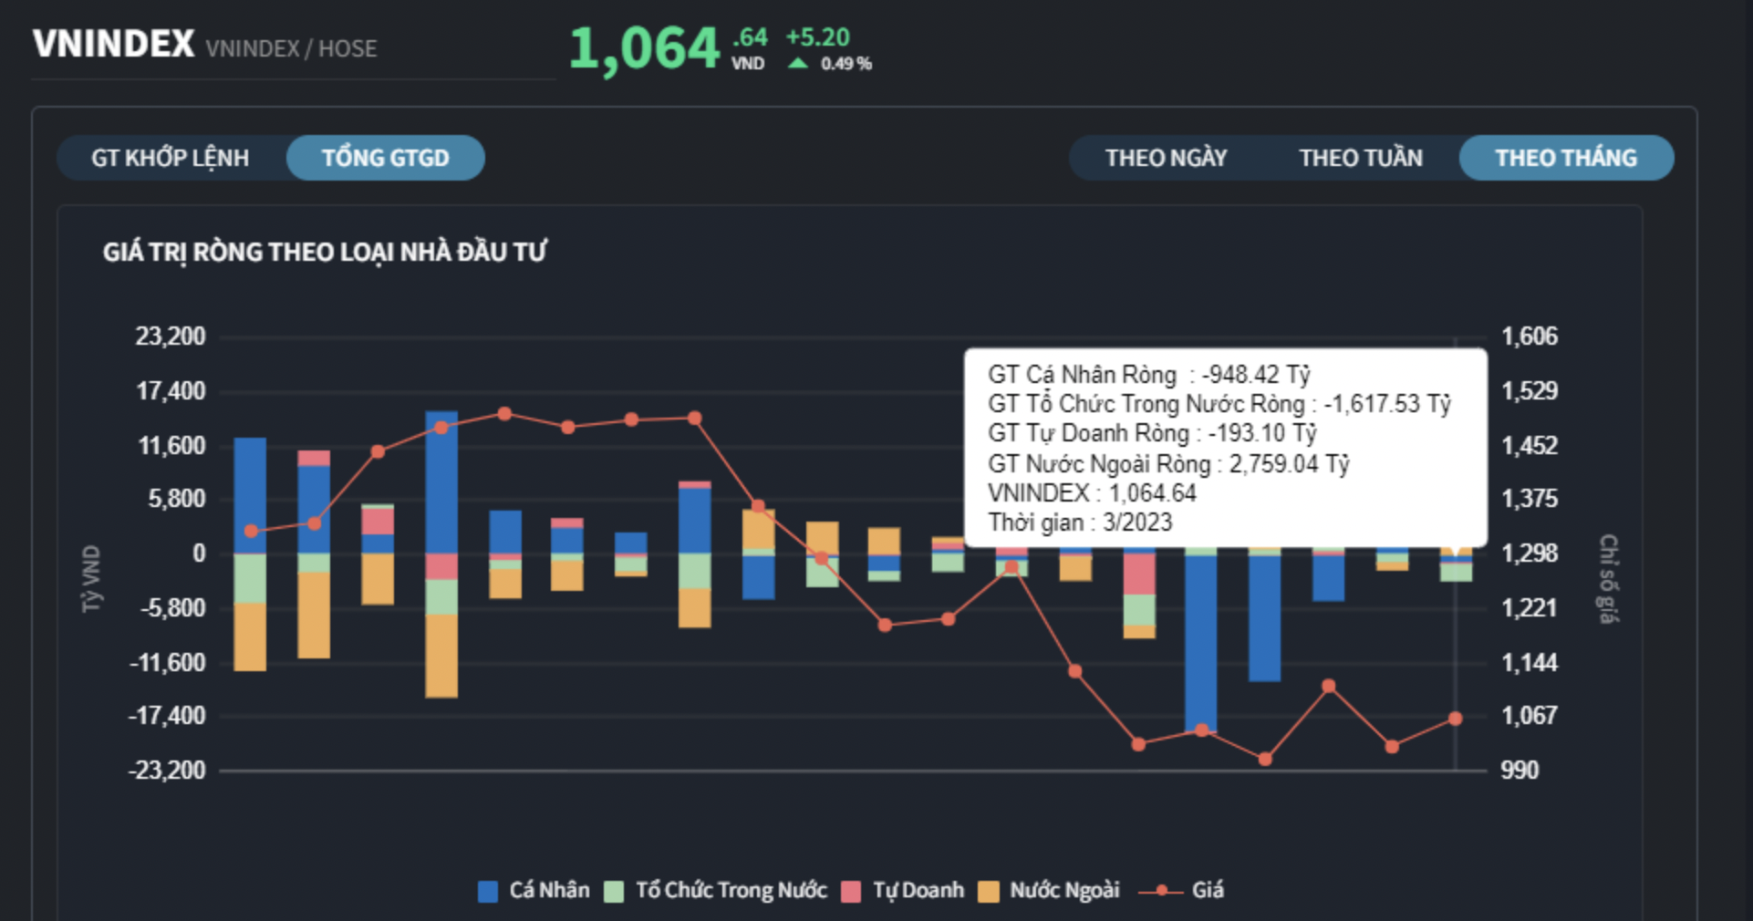Screen dimensions: 1753x921
Task: Switch to weekly view THEO TUẦN
Action: pyautogui.click(x=1360, y=158)
